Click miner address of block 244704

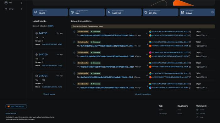pos(52,87)
